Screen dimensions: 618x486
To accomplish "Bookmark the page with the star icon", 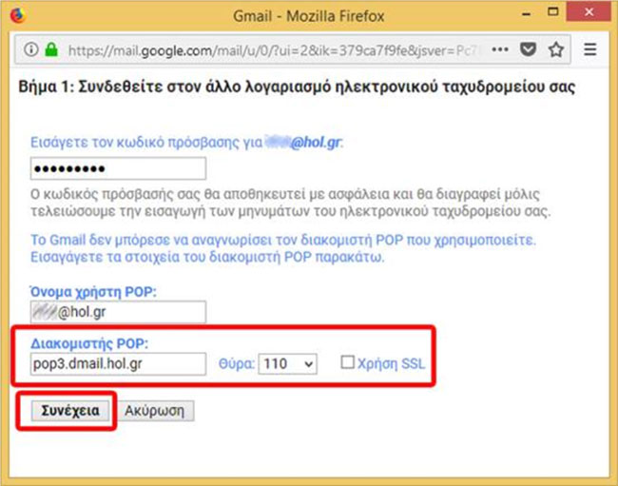I will (x=556, y=49).
